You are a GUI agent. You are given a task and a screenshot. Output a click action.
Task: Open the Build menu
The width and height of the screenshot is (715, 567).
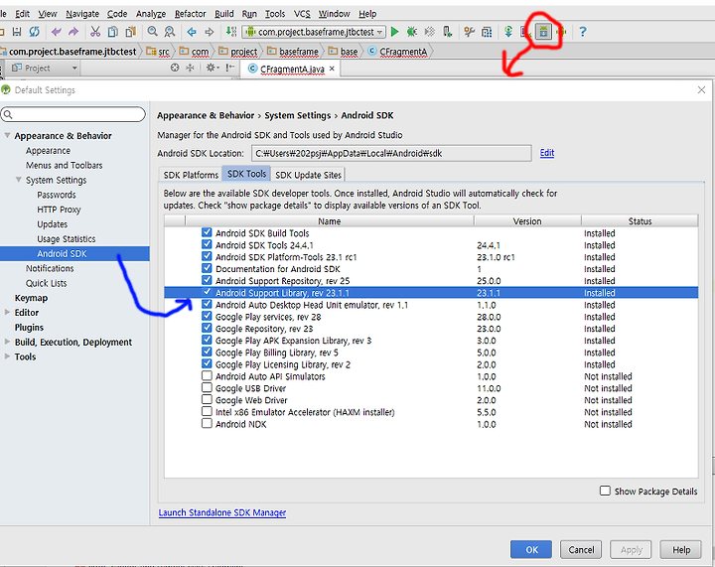[223, 14]
